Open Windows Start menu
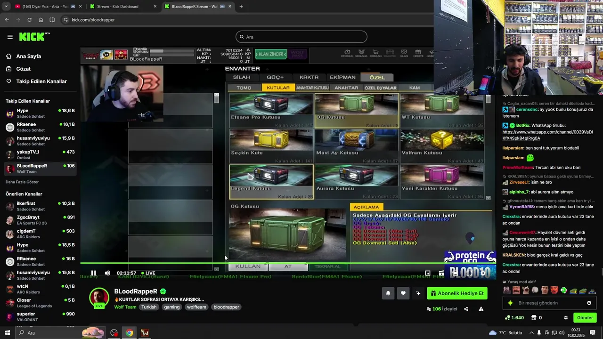603x339 pixels. click(7, 333)
